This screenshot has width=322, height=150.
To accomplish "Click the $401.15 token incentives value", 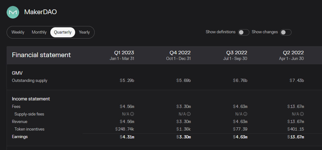I will 296,129.
